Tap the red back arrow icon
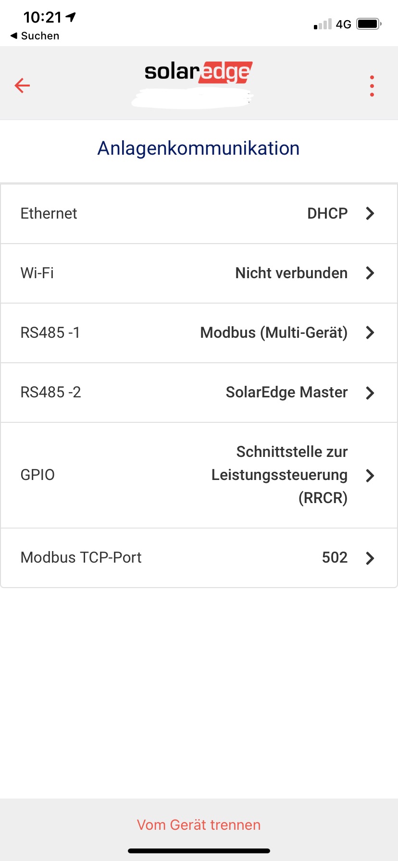The width and height of the screenshot is (398, 861). [22, 86]
